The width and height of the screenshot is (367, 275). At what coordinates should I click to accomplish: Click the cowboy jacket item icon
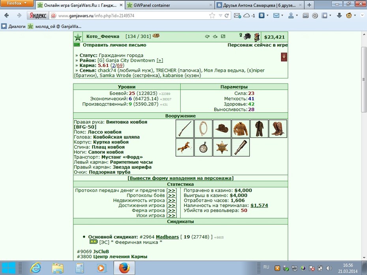tap(241, 129)
